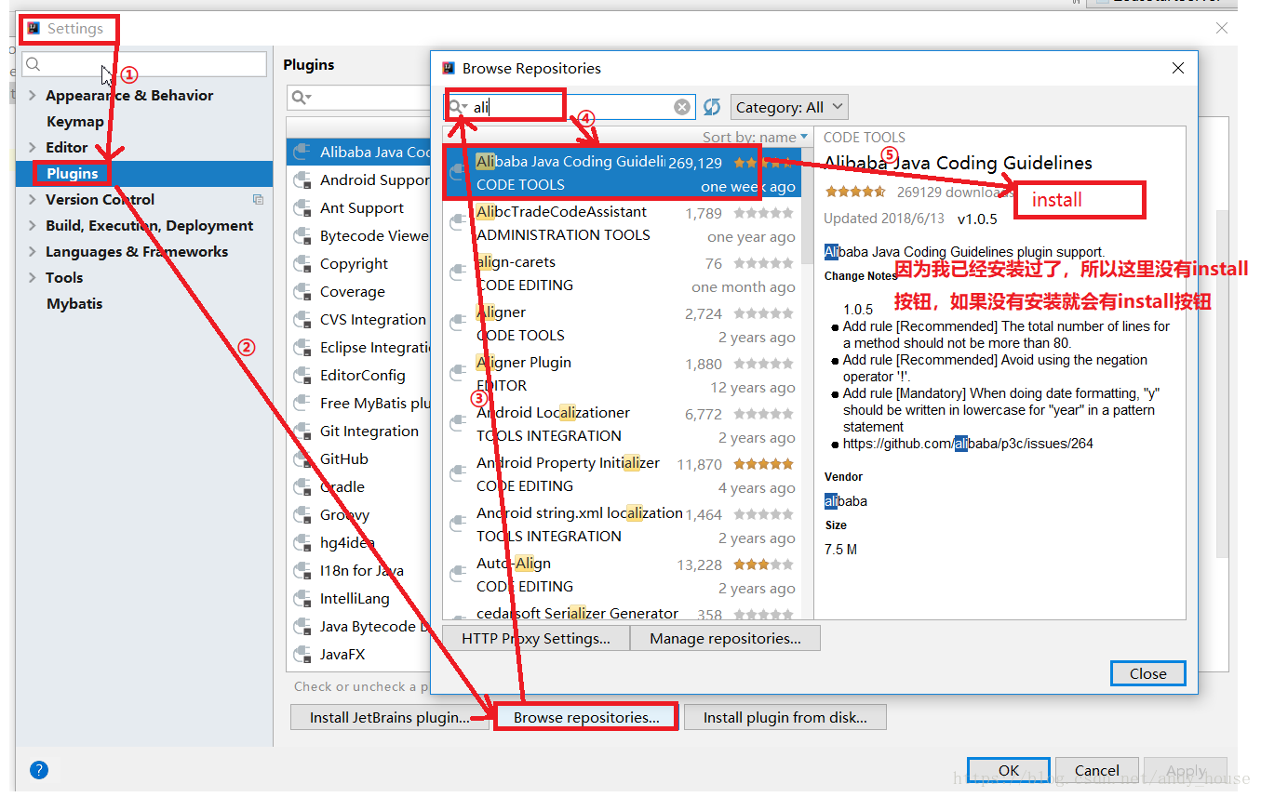Click the Android Property Initializer plugin icon
This screenshot has height=797, width=1261.
click(458, 474)
